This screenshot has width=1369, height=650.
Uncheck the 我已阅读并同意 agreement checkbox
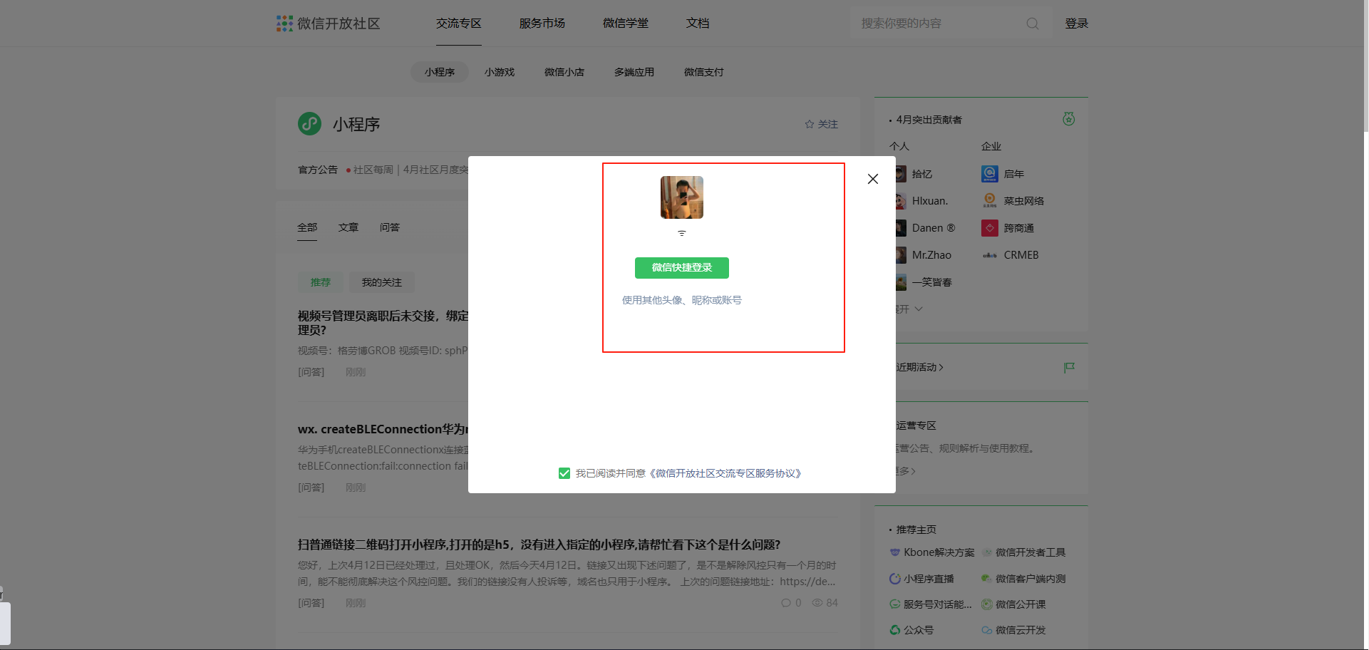564,473
